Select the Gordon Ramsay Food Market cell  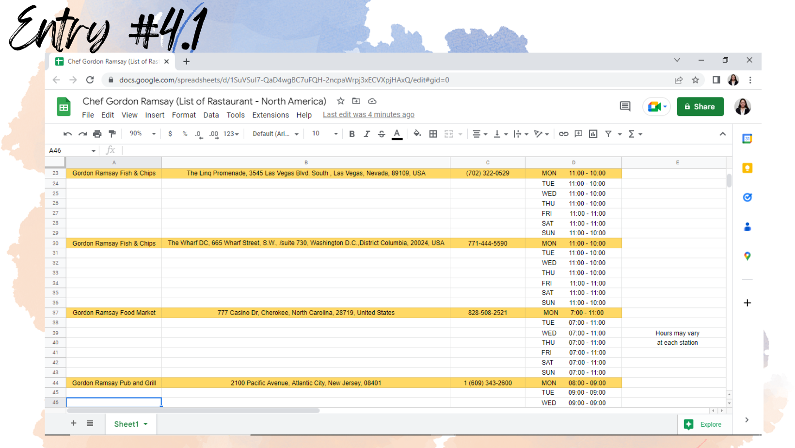(114, 313)
